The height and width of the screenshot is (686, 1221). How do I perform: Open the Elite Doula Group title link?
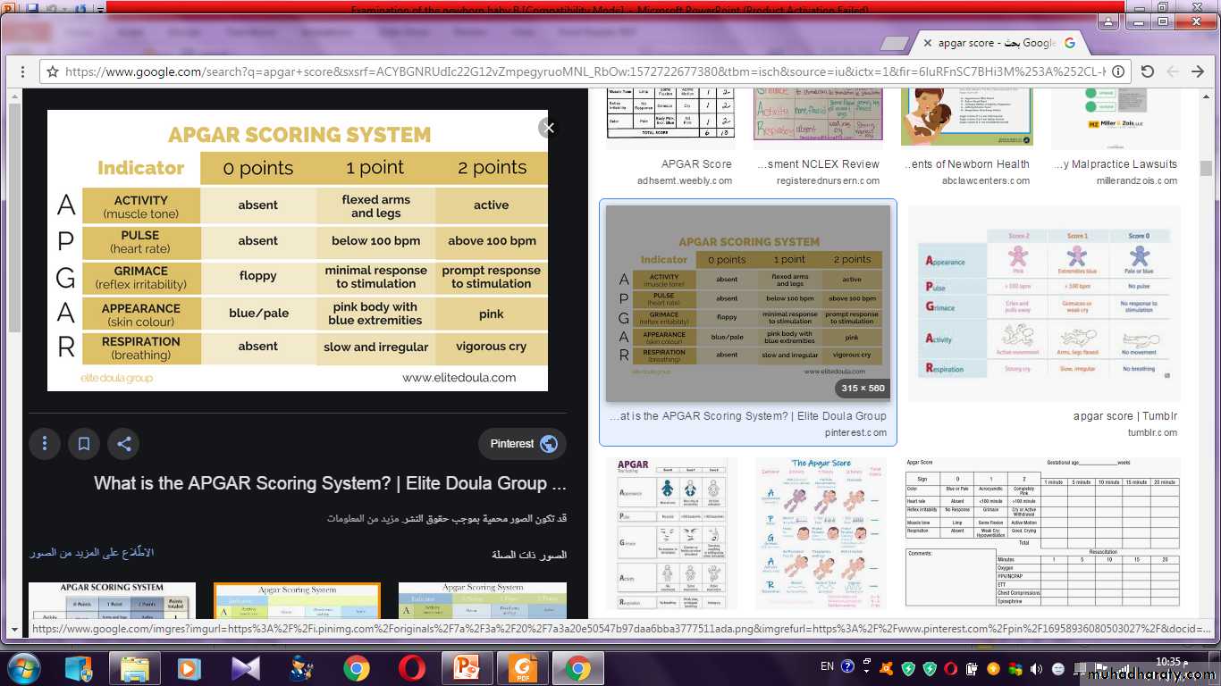click(330, 483)
